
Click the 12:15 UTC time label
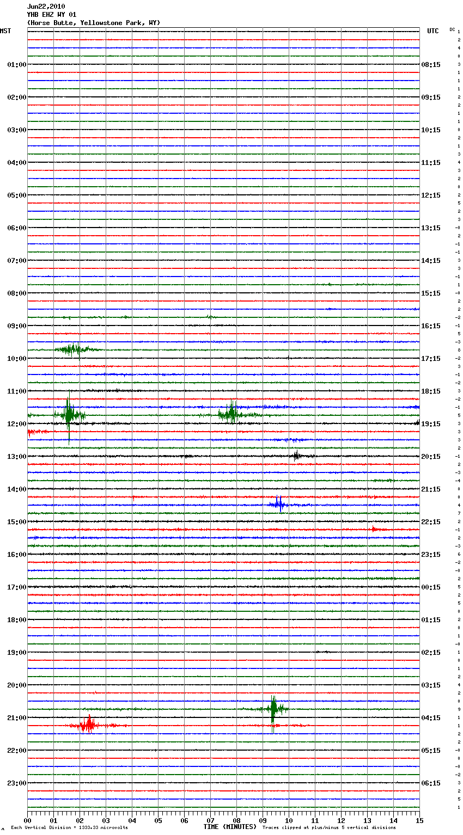click(431, 195)
